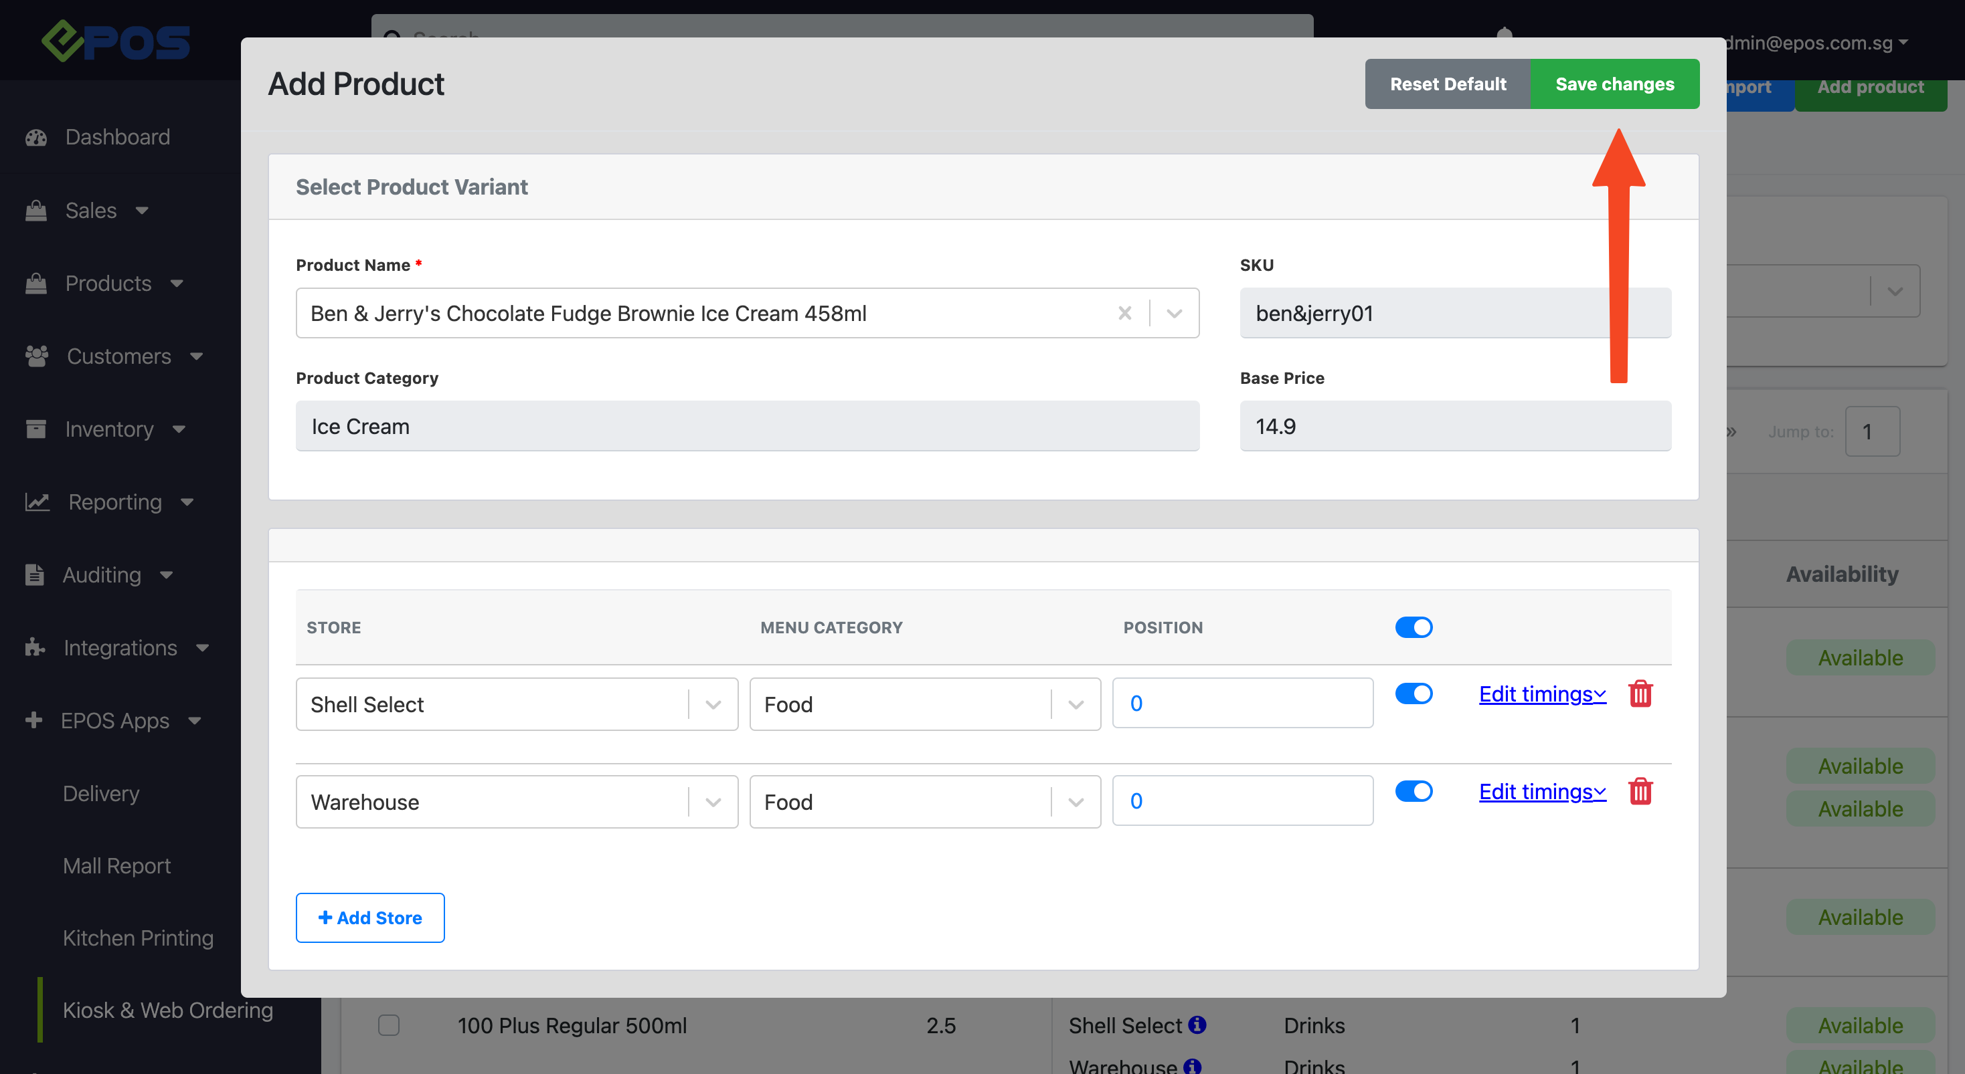Click the Base Price field 14.9

point(1456,426)
